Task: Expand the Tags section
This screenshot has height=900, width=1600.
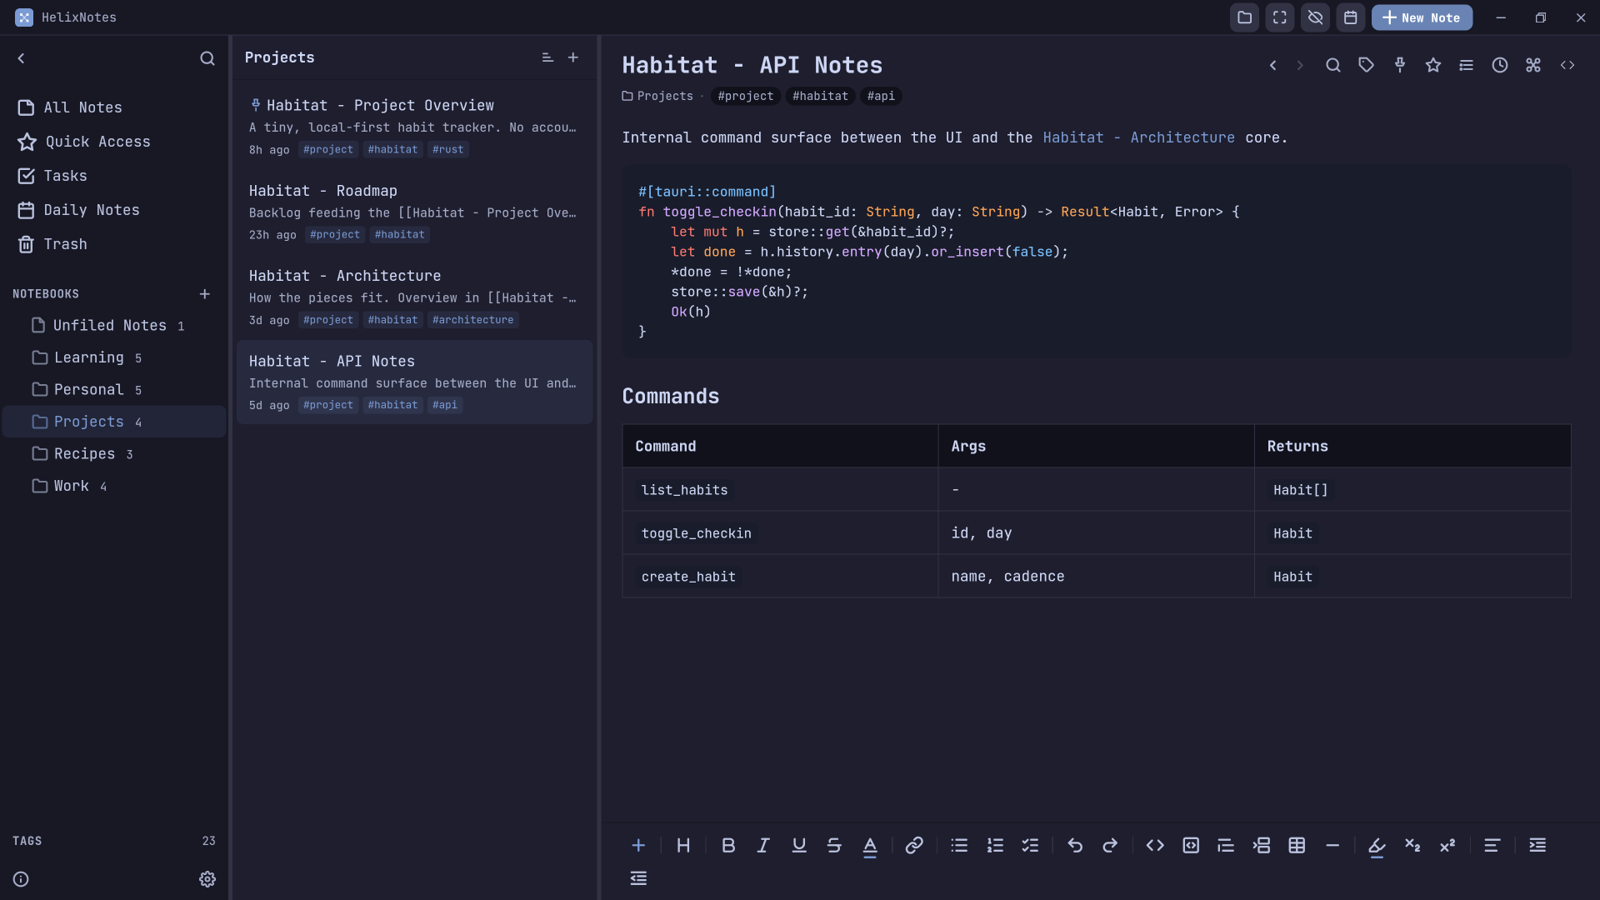Action: (114, 841)
